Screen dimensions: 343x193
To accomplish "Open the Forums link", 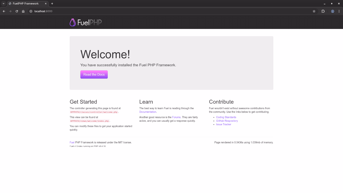I will (176, 117).
